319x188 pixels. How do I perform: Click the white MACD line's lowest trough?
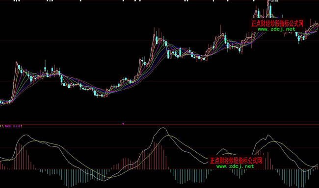coord(104,180)
